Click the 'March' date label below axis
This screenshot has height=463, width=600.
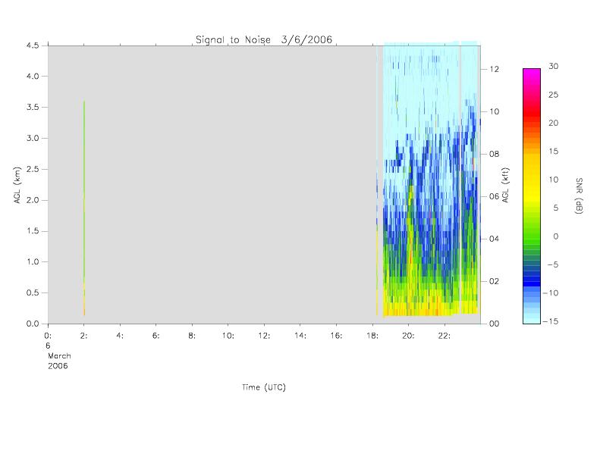click(59, 355)
